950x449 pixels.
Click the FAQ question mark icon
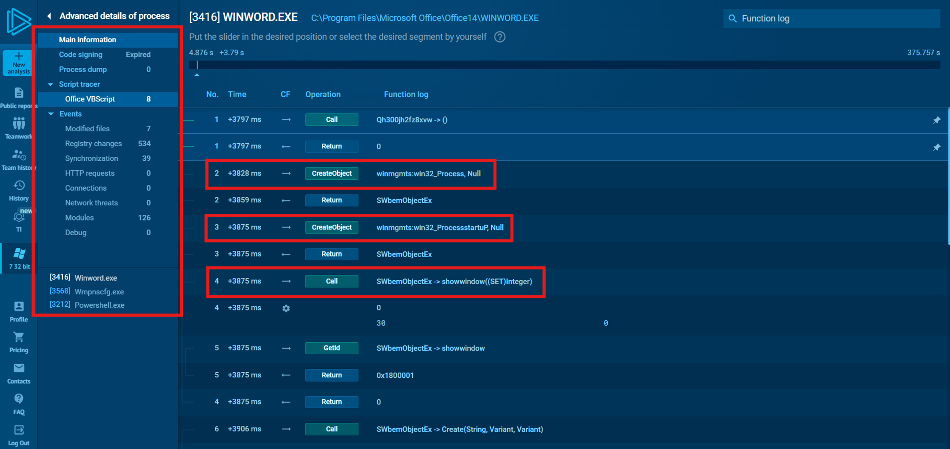19,399
